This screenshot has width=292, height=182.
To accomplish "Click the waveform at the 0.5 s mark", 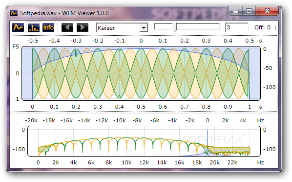I will [141, 73].
